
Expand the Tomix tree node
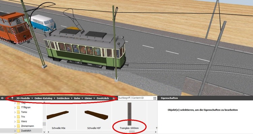(15, 112)
